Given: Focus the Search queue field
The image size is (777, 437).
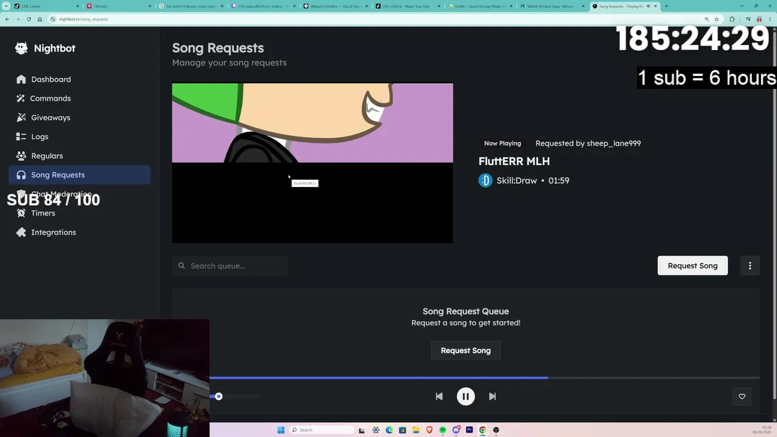Looking at the screenshot, I should (x=230, y=266).
